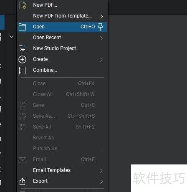
Task: Click the New PDF document icon
Action: tap(23, 5)
